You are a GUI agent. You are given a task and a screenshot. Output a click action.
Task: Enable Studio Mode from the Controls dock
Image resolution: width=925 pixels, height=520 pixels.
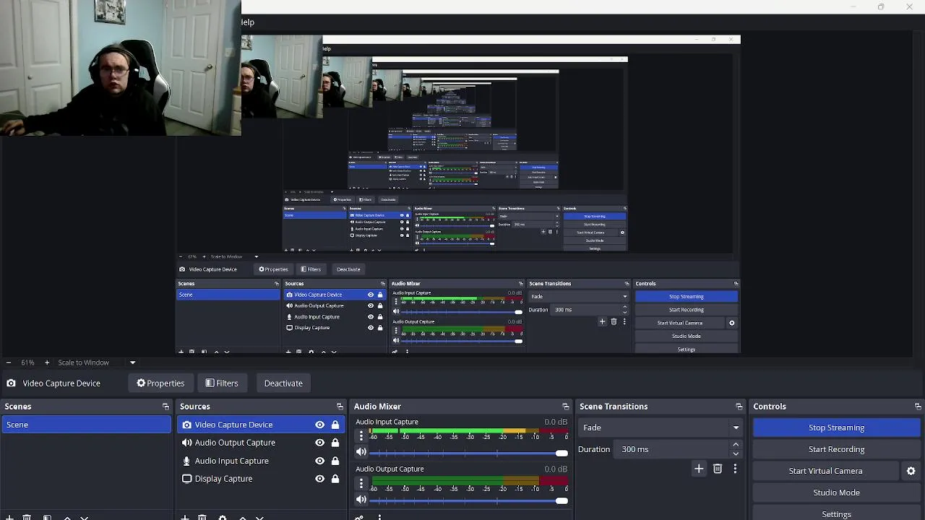836,493
